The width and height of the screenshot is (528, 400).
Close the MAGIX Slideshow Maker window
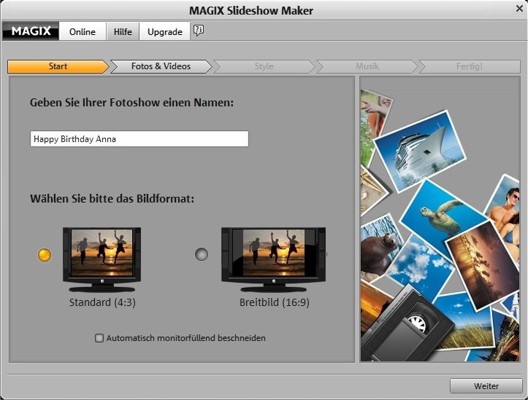click(x=519, y=9)
